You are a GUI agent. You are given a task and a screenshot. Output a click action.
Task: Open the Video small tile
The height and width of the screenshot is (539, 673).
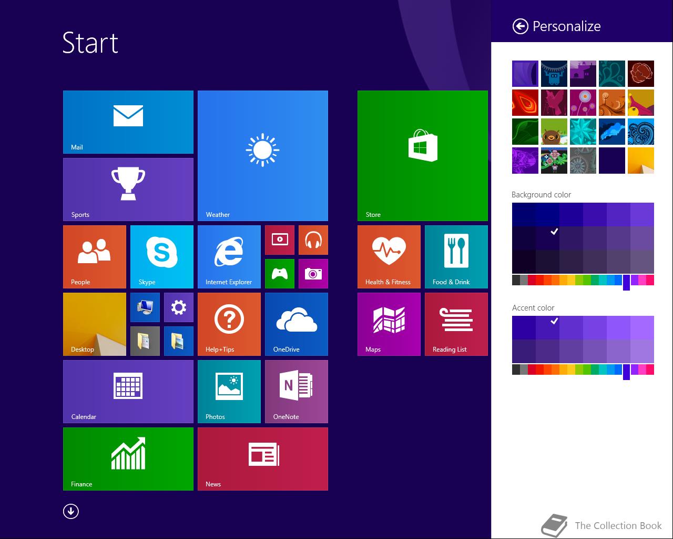[280, 240]
